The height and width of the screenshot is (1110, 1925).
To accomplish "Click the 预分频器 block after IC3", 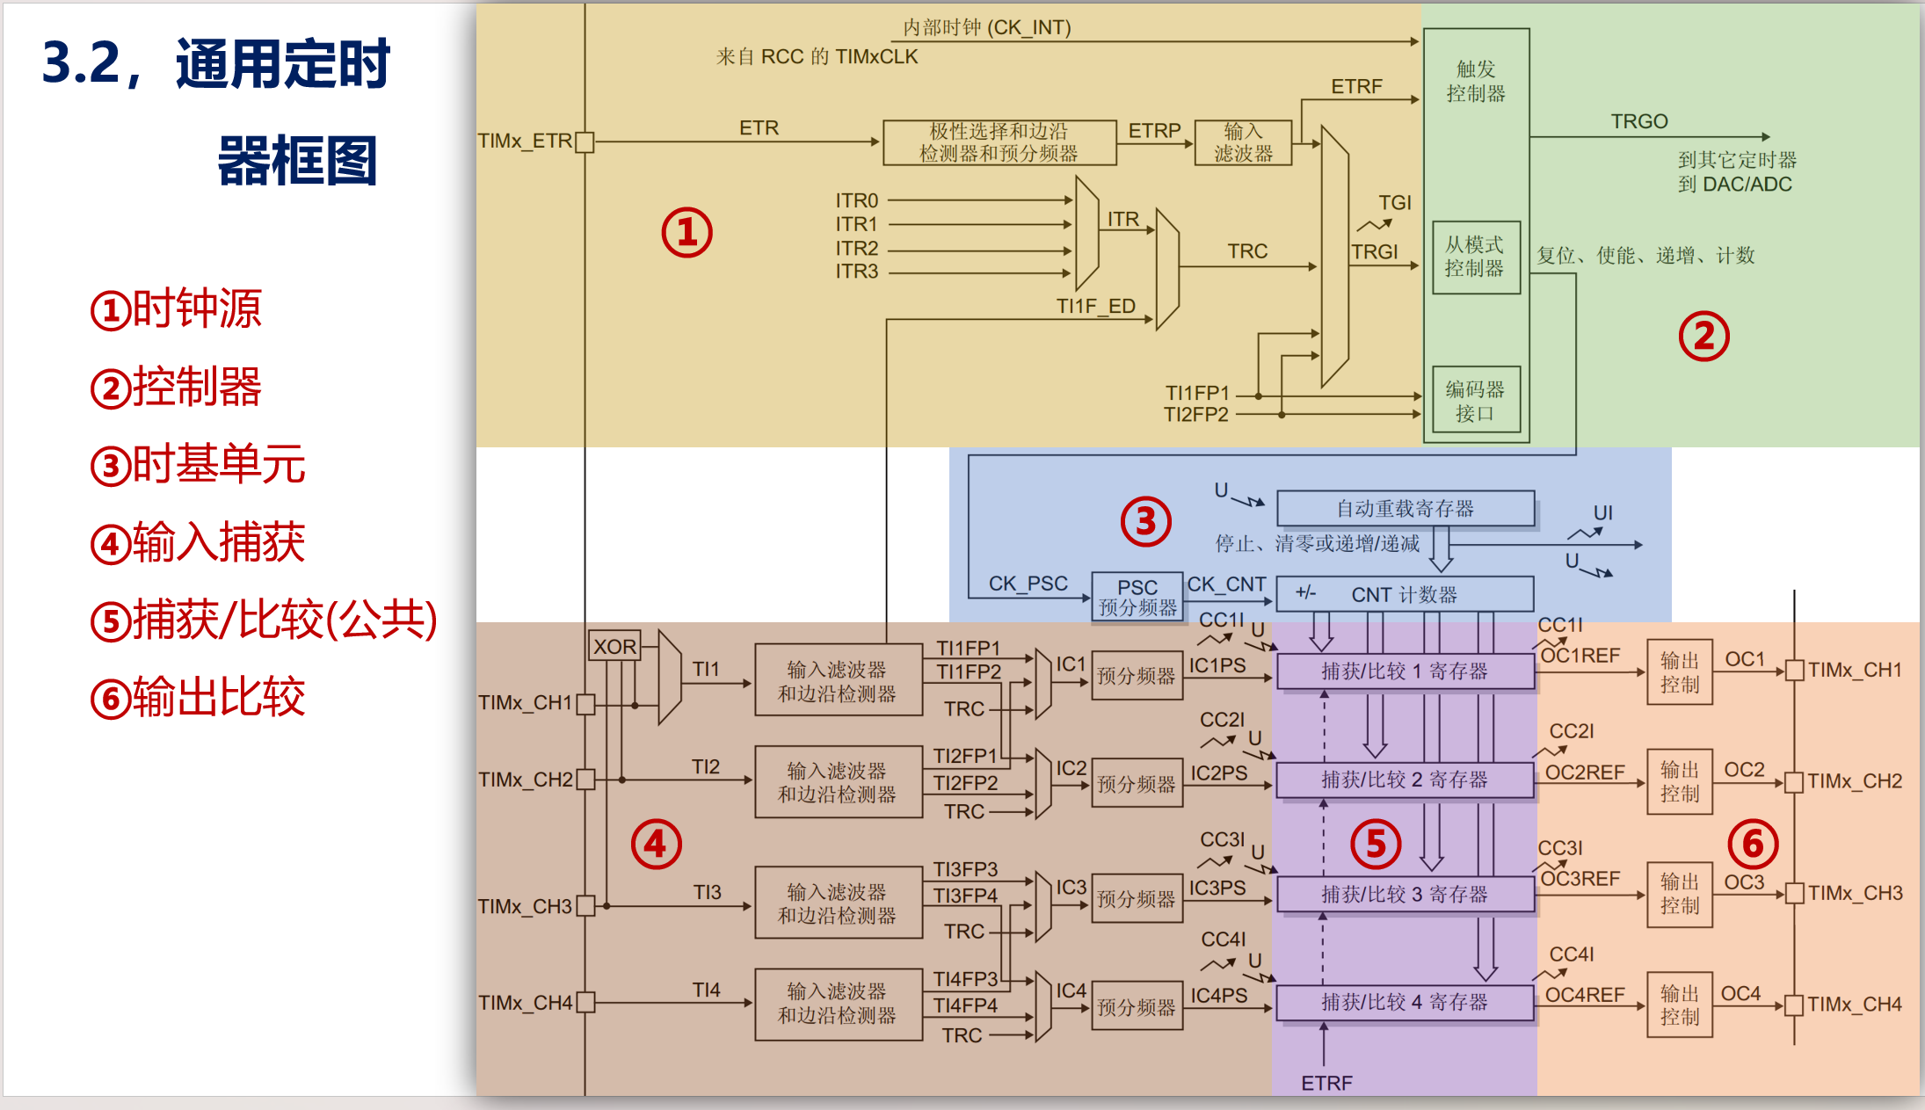I will click(1137, 899).
